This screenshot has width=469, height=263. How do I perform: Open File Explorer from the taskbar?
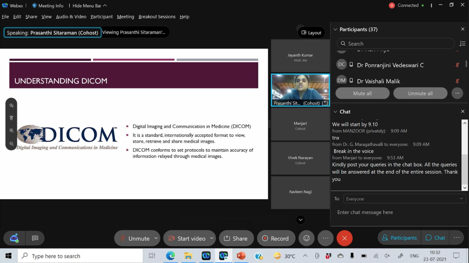(x=188, y=256)
